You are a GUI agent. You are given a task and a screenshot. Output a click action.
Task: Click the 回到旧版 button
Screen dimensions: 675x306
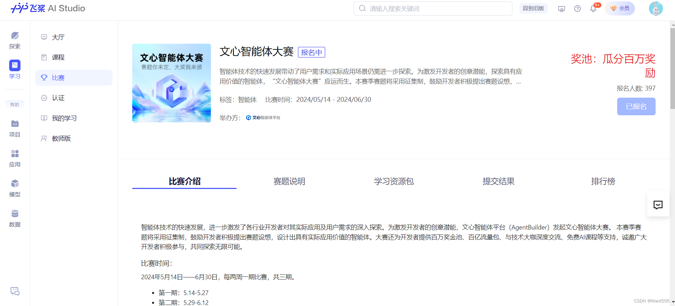533,8
